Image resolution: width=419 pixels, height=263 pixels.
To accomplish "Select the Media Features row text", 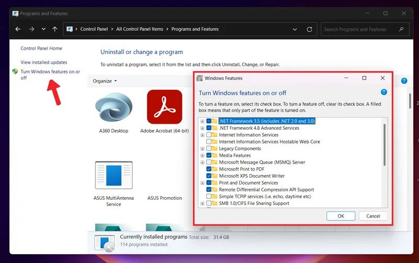I will (x=235, y=155).
